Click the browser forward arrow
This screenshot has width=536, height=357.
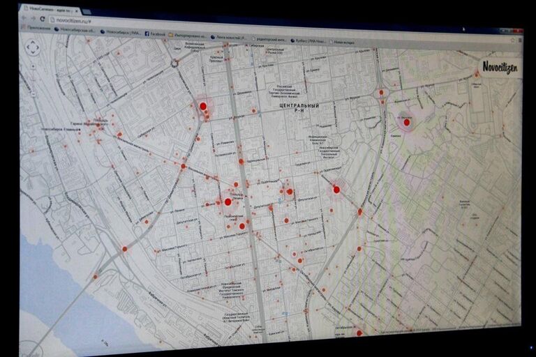pyautogui.click(x=33, y=17)
